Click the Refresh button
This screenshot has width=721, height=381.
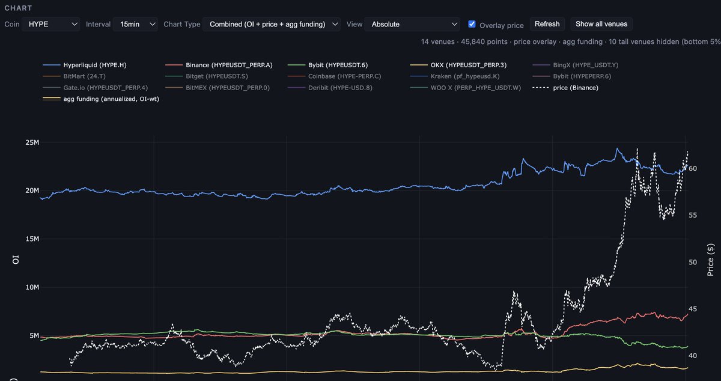(x=547, y=24)
